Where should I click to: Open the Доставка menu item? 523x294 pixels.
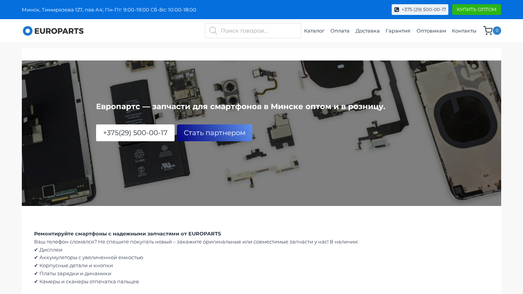click(x=368, y=31)
